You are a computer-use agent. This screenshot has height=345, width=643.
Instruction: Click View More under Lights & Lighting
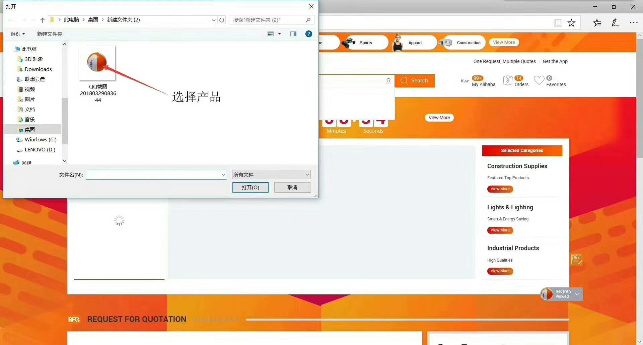(500, 230)
